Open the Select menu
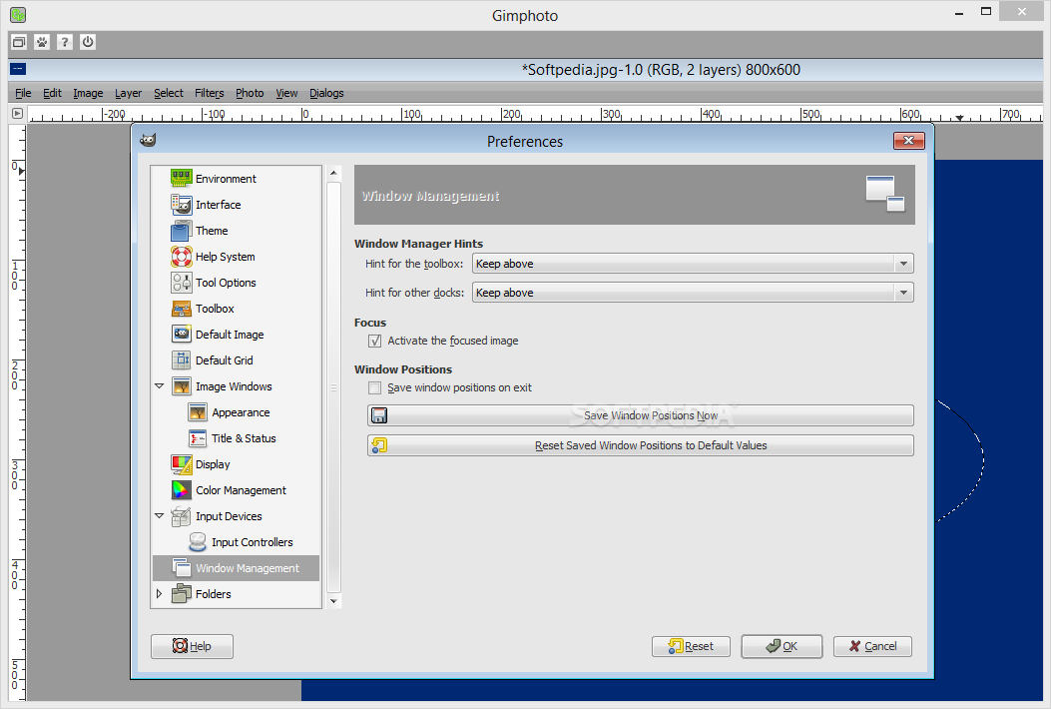 tap(169, 93)
